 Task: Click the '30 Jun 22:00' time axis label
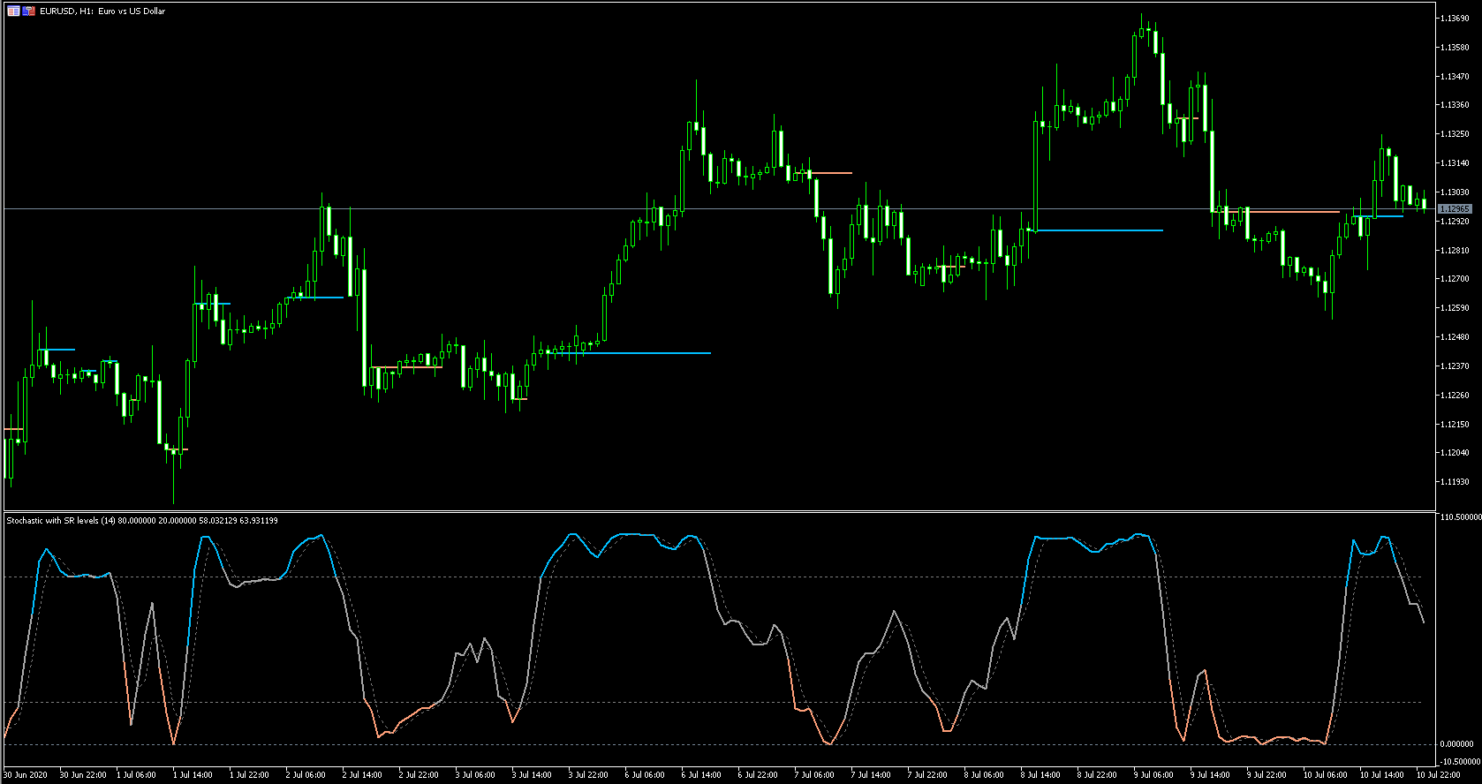point(83,775)
